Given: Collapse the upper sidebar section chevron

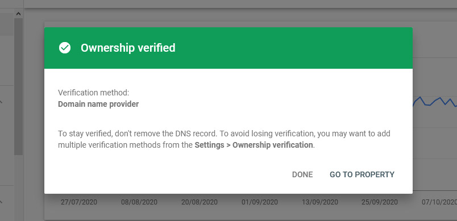Looking at the screenshot, I should point(1,102).
